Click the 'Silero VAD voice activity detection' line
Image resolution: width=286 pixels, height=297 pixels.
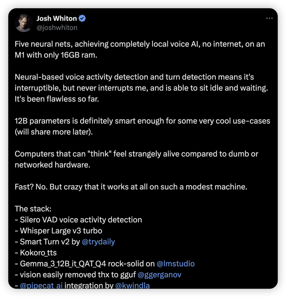click(x=78, y=220)
